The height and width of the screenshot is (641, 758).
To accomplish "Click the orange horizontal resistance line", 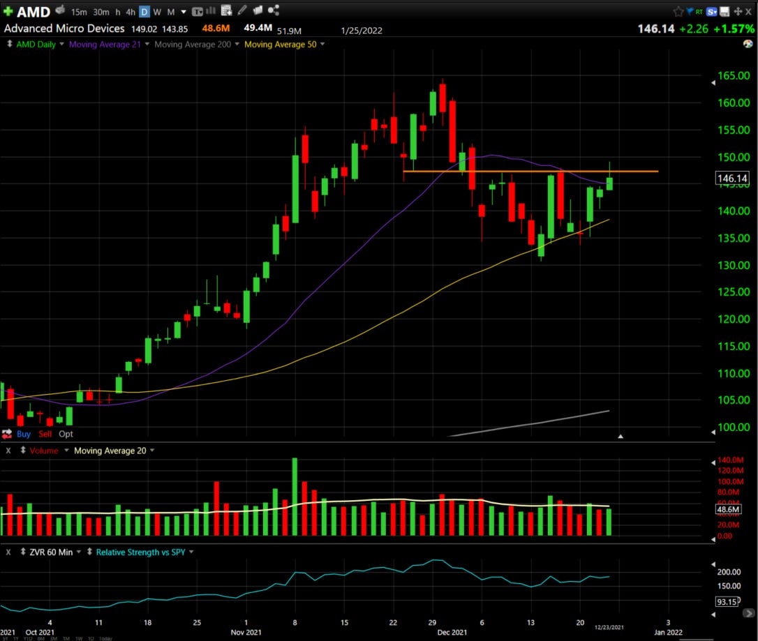I will pos(530,172).
